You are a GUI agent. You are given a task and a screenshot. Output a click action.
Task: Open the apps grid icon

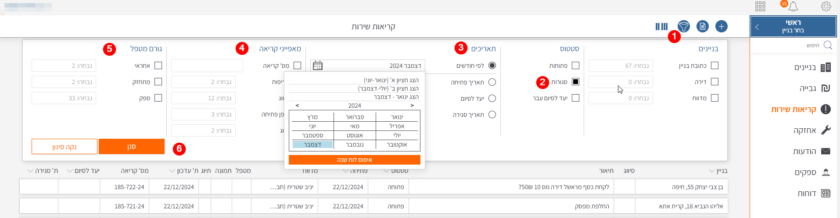pos(760,7)
